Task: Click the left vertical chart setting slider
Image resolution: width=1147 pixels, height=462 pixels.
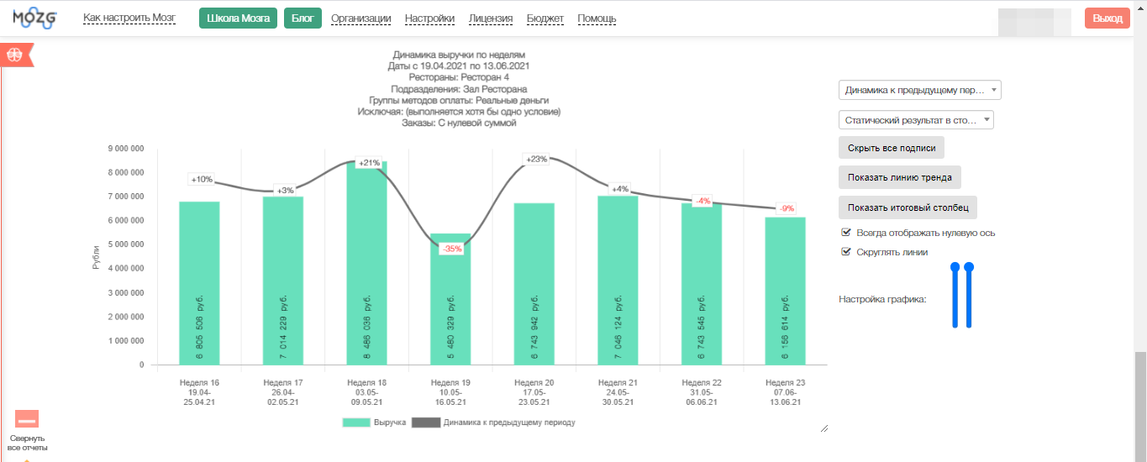Action: [955, 296]
